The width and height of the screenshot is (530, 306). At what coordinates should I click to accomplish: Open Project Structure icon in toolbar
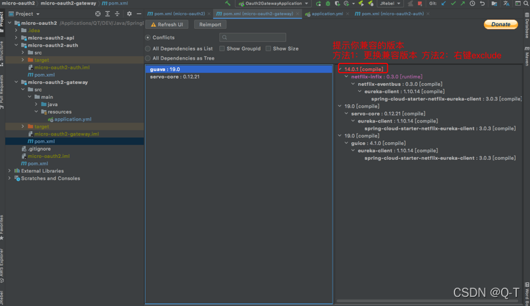[494, 3]
